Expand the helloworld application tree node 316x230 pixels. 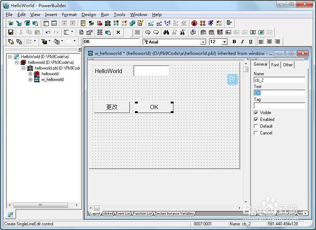pyautogui.click(x=30, y=74)
